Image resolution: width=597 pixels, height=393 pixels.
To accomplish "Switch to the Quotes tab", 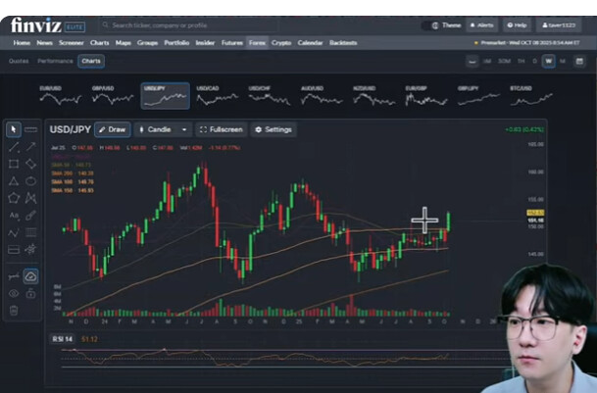I will tap(19, 61).
